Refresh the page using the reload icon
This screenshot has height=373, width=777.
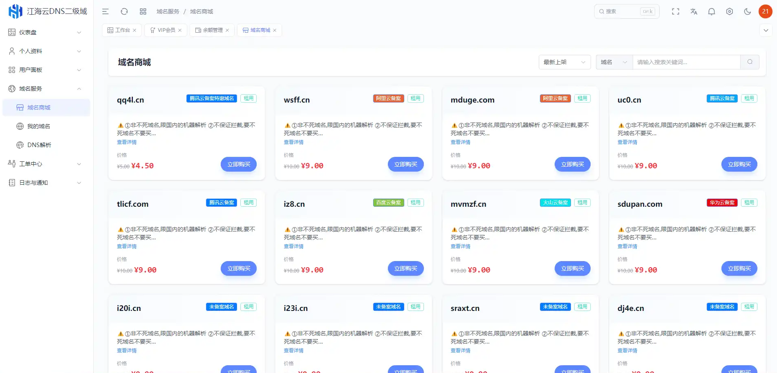tap(124, 11)
